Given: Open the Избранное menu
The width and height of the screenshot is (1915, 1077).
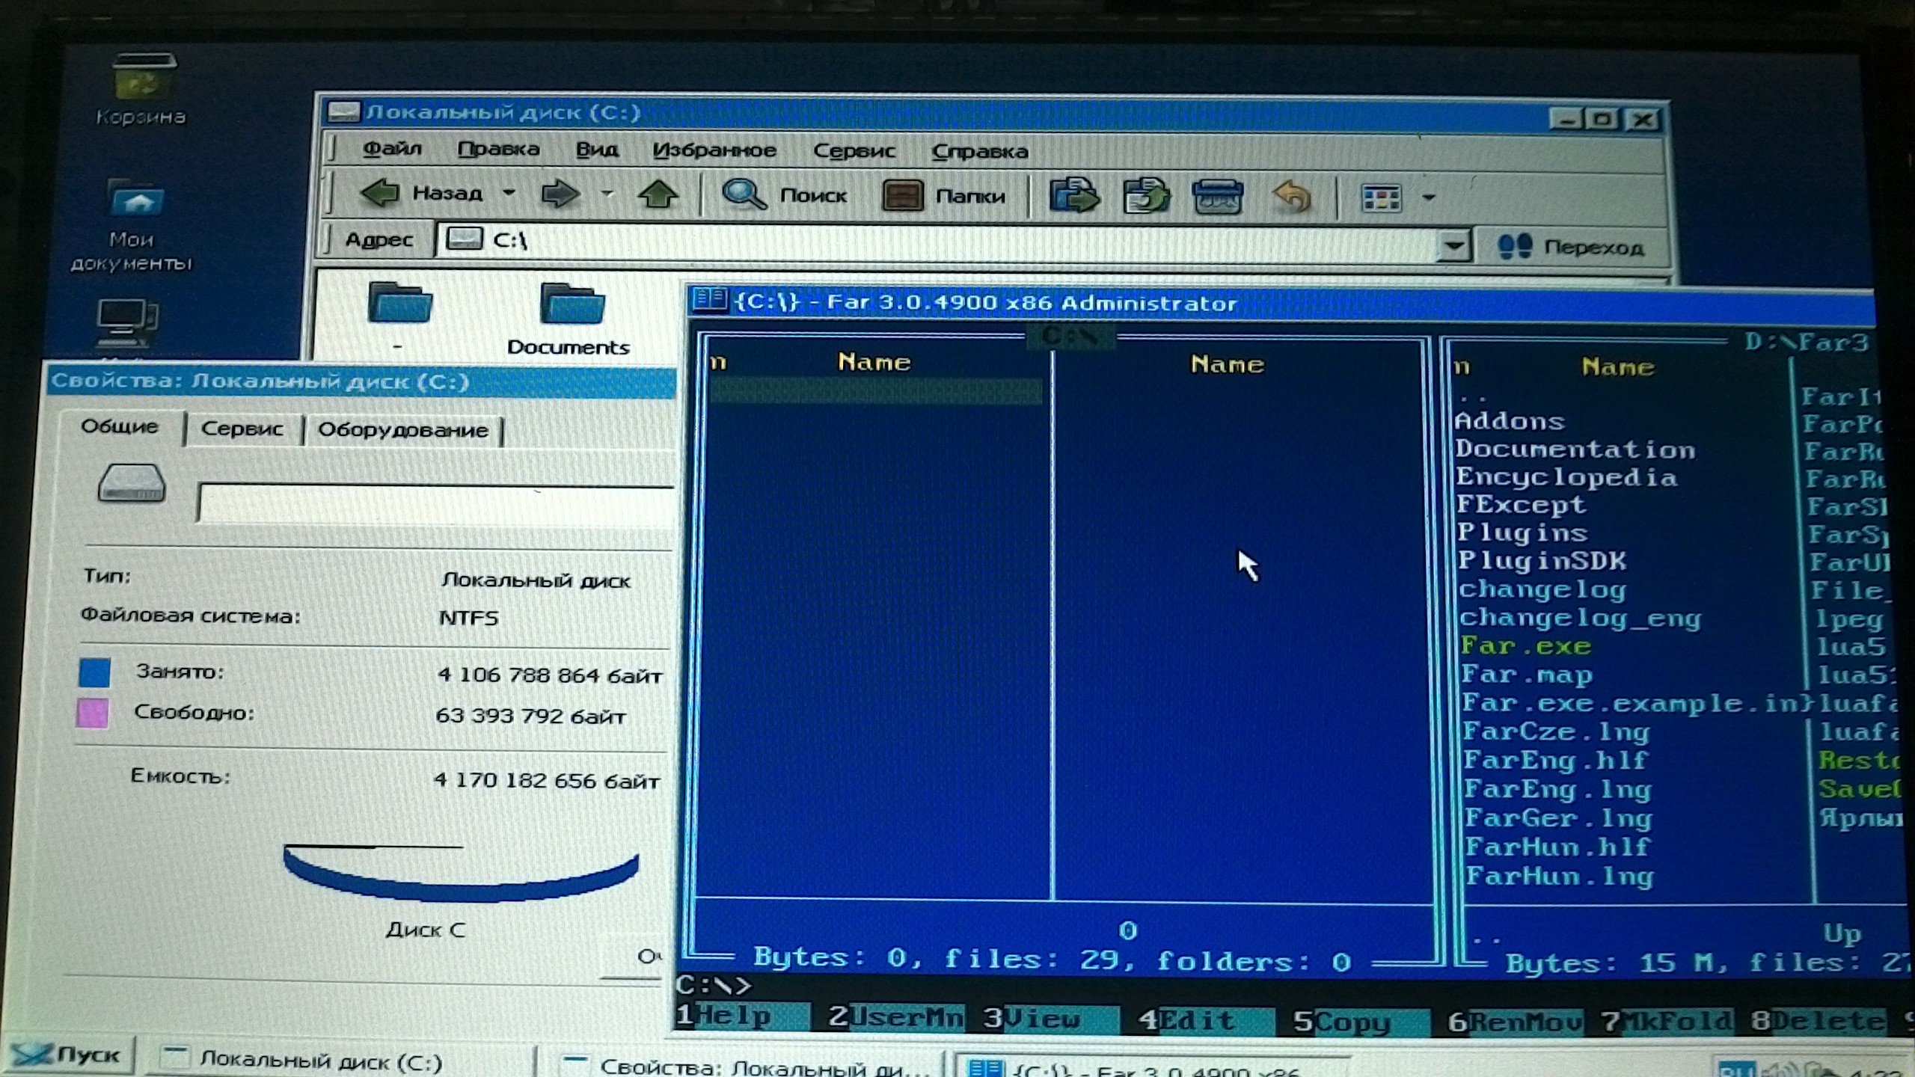Looking at the screenshot, I should (x=714, y=150).
